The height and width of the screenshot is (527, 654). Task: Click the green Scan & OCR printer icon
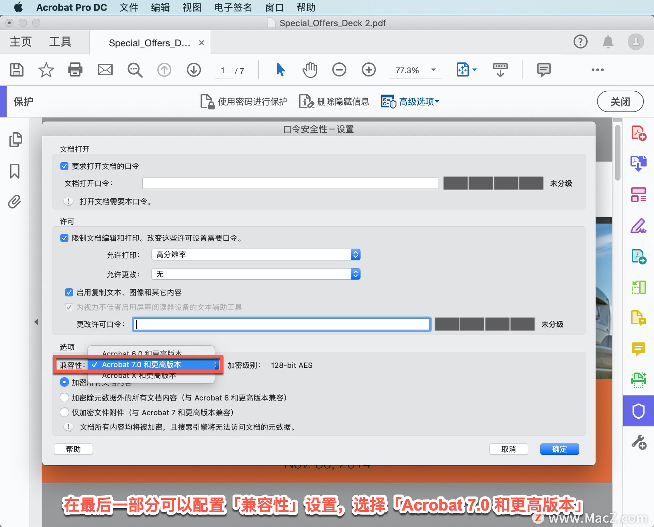pos(638,380)
